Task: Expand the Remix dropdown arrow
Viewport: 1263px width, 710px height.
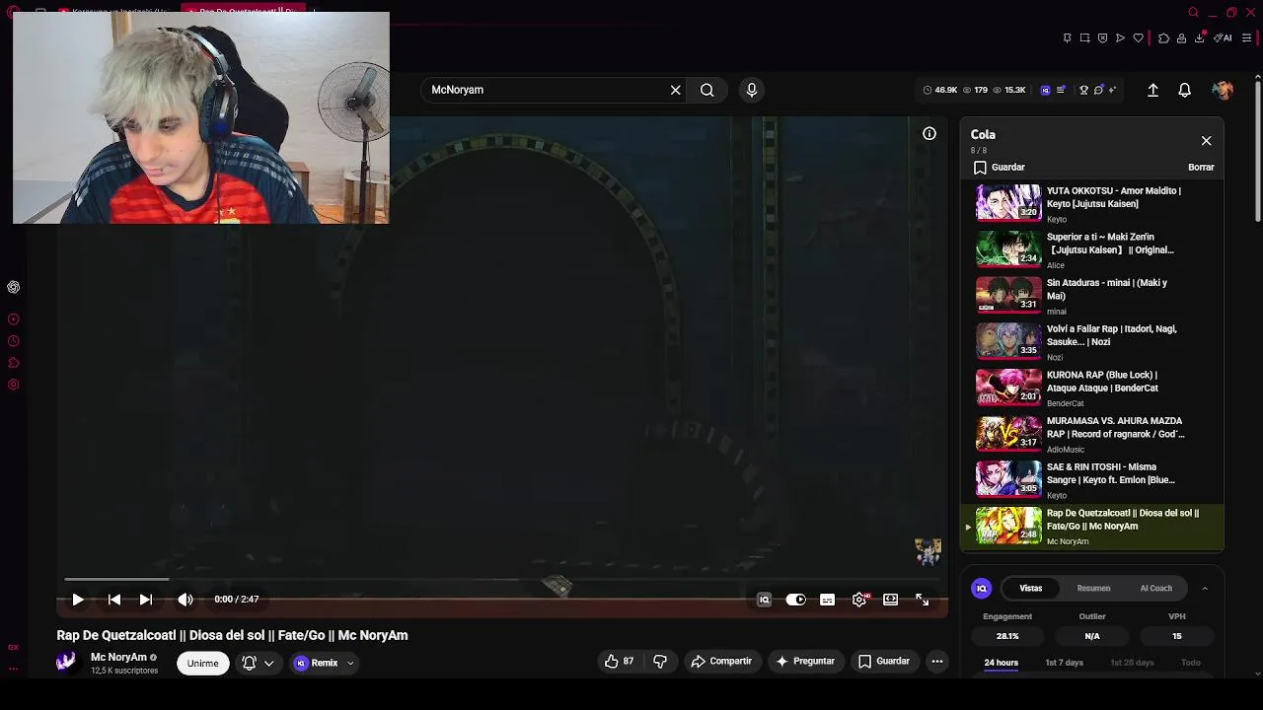Action: (x=350, y=664)
